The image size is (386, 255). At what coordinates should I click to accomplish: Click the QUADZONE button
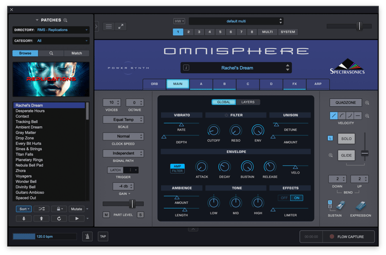pos(346,103)
